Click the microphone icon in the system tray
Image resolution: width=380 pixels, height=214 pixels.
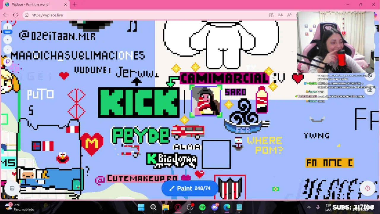[x=318, y=207]
